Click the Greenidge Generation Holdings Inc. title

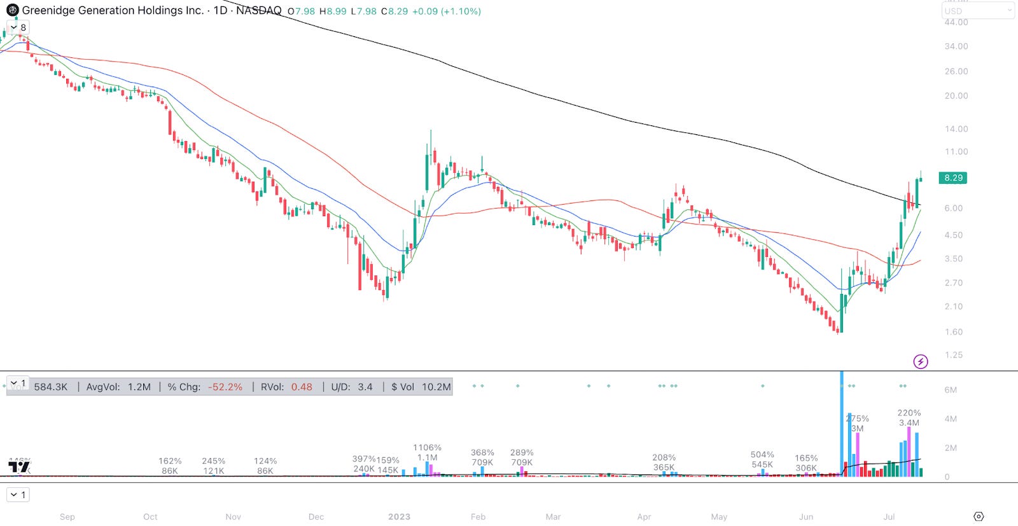[113, 10]
